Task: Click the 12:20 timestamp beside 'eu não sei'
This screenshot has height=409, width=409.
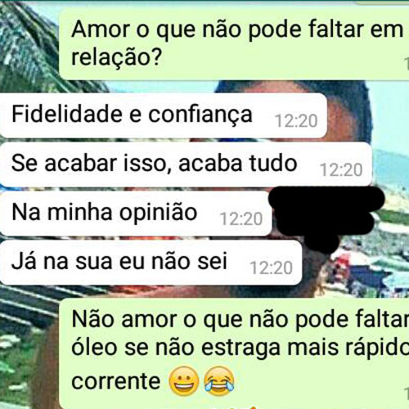Action: (272, 267)
